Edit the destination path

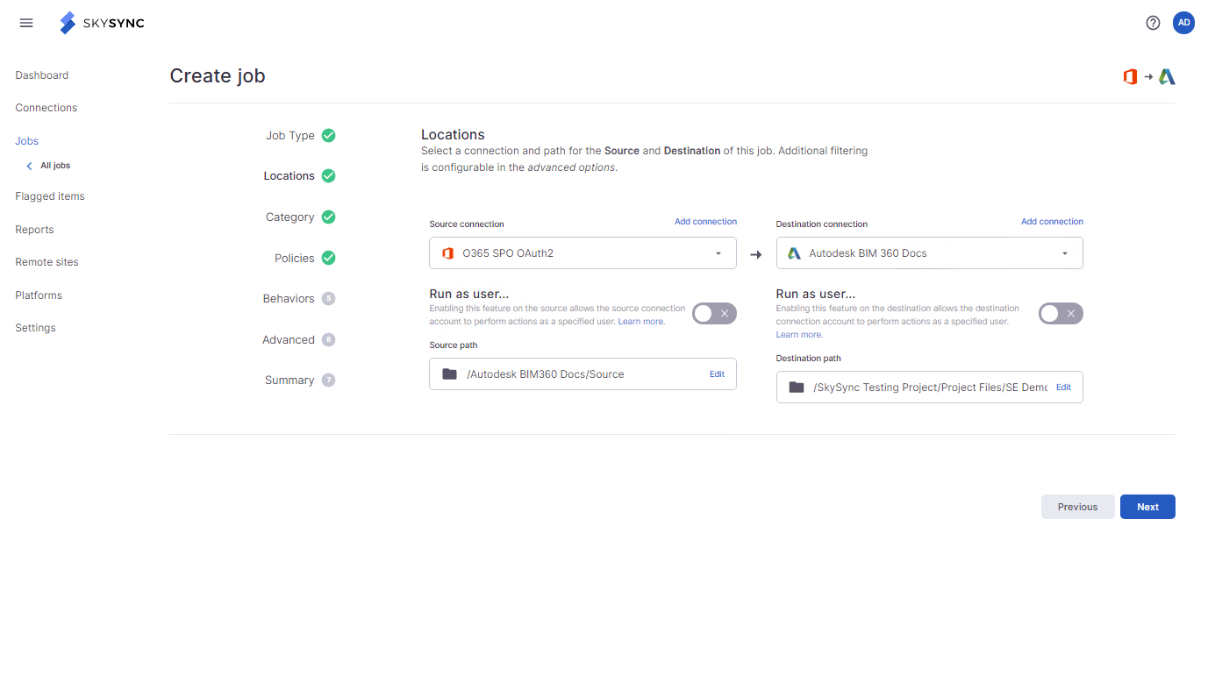[1063, 388]
